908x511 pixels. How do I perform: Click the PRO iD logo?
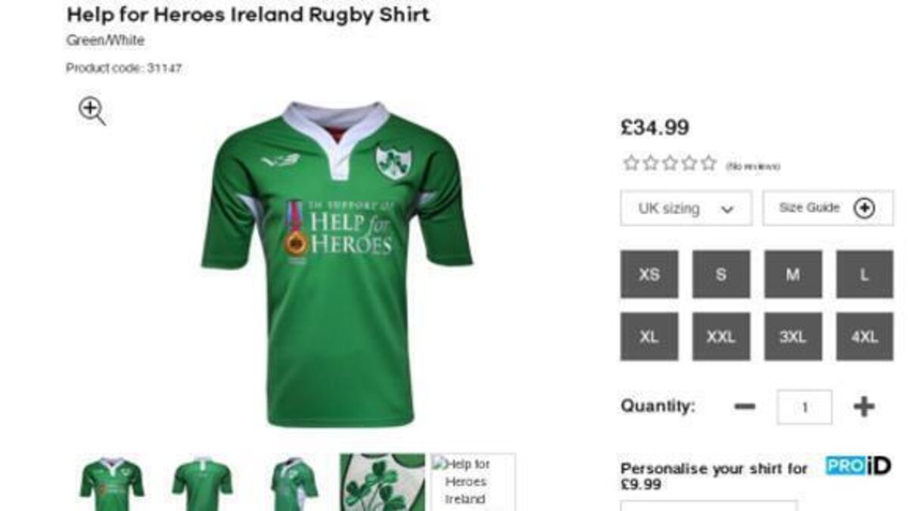pos(858,466)
